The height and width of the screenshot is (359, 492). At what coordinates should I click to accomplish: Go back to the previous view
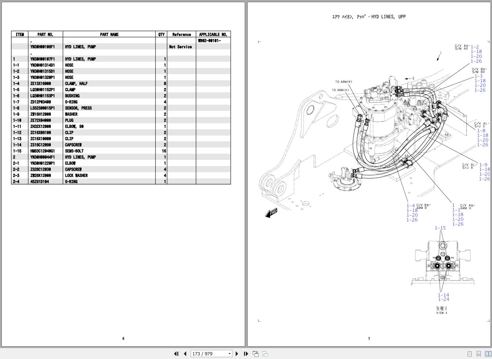tap(256, 354)
